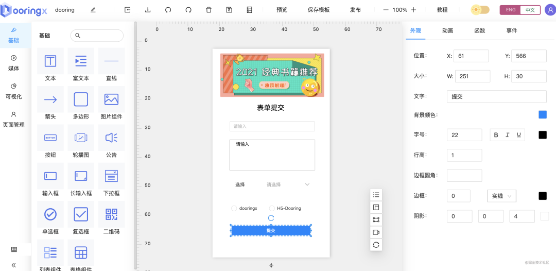This screenshot has height=271, width=556.
Task: Click the refresh icon in floating toolbar
Action: (x=376, y=245)
